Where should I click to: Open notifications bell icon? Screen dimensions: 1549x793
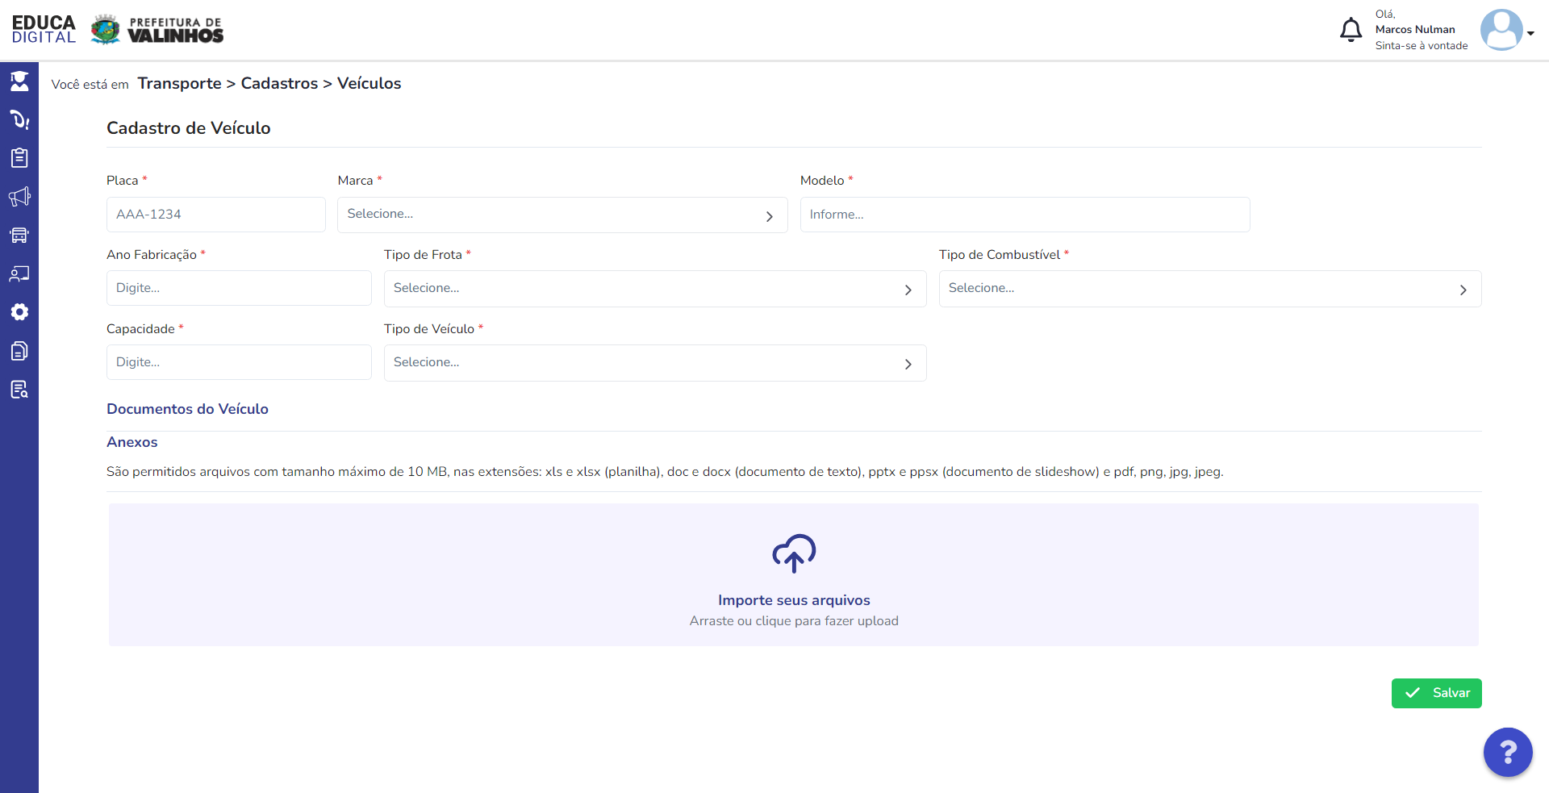pos(1351,30)
